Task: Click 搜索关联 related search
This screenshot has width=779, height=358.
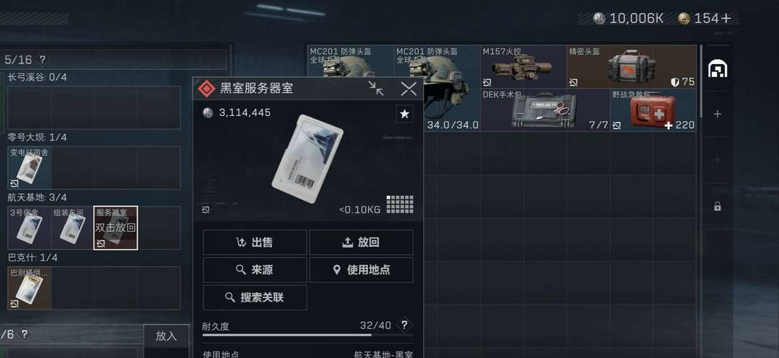Action: click(255, 297)
